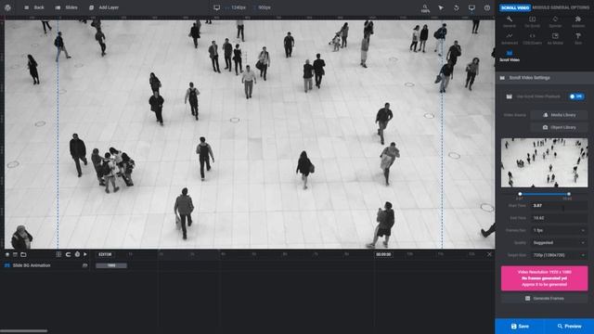Click the Media Library button
Image resolution: width=594 pixels, height=334 pixels.
pyautogui.click(x=559, y=115)
